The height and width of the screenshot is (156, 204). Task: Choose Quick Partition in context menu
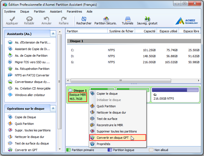(118, 106)
